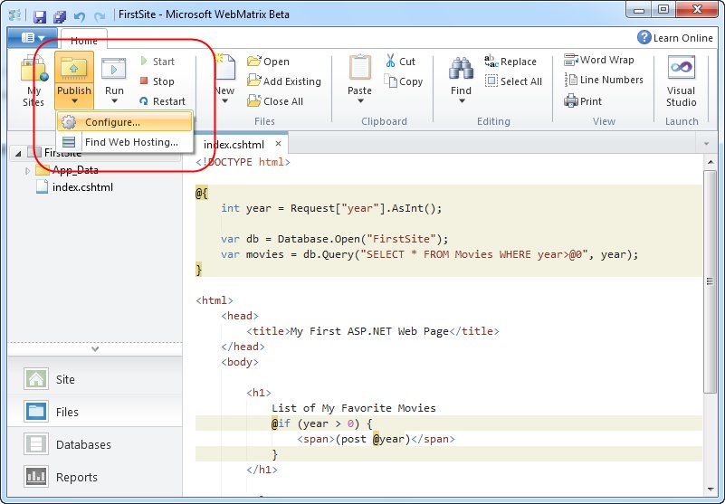Open the tab list dropdown arrow
The image size is (725, 504).
point(706,144)
